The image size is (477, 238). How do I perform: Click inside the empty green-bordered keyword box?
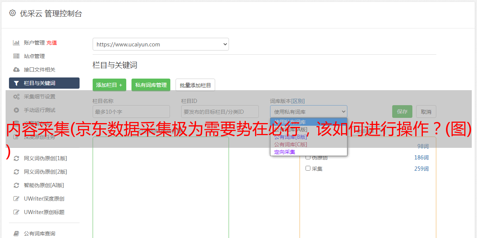coord(161,187)
